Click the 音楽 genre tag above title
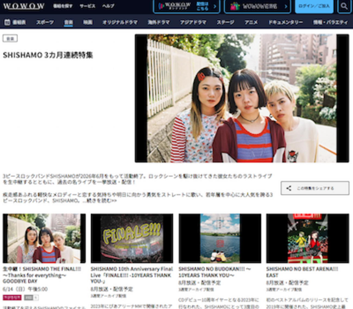 pos(10,38)
